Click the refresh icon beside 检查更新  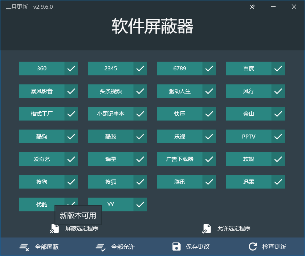click(x=253, y=247)
